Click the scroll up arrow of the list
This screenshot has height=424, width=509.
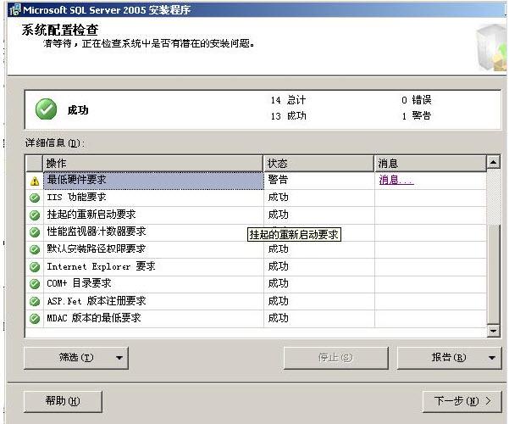click(494, 162)
